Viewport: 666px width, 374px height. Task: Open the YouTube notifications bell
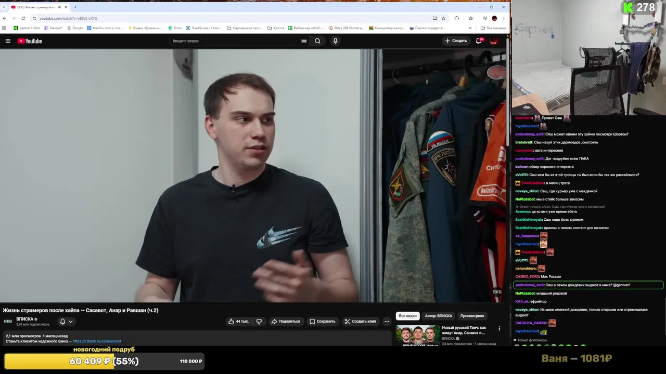(479, 41)
